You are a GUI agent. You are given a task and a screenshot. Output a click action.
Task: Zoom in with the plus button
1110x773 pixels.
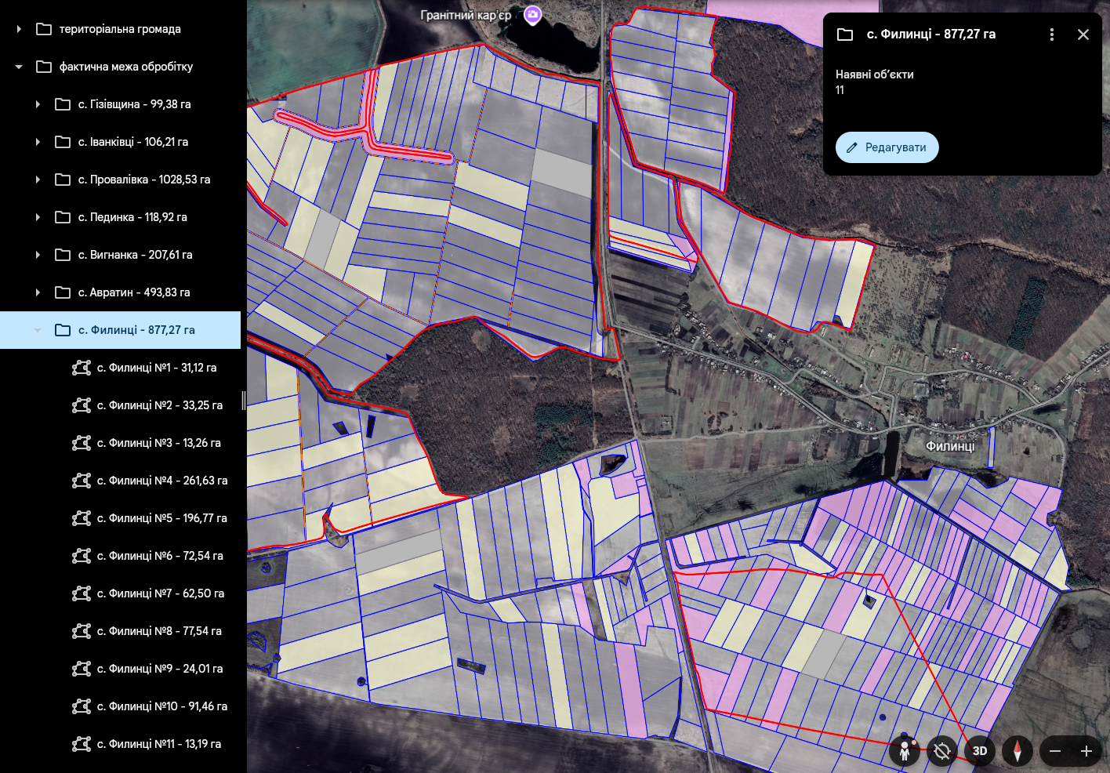[x=1086, y=751]
